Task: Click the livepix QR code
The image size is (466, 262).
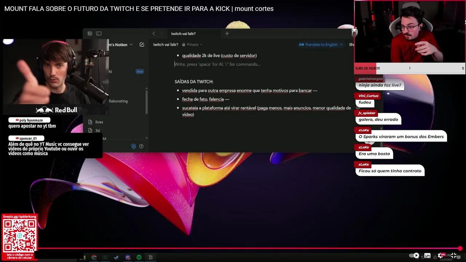Action: (x=20, y=235)
